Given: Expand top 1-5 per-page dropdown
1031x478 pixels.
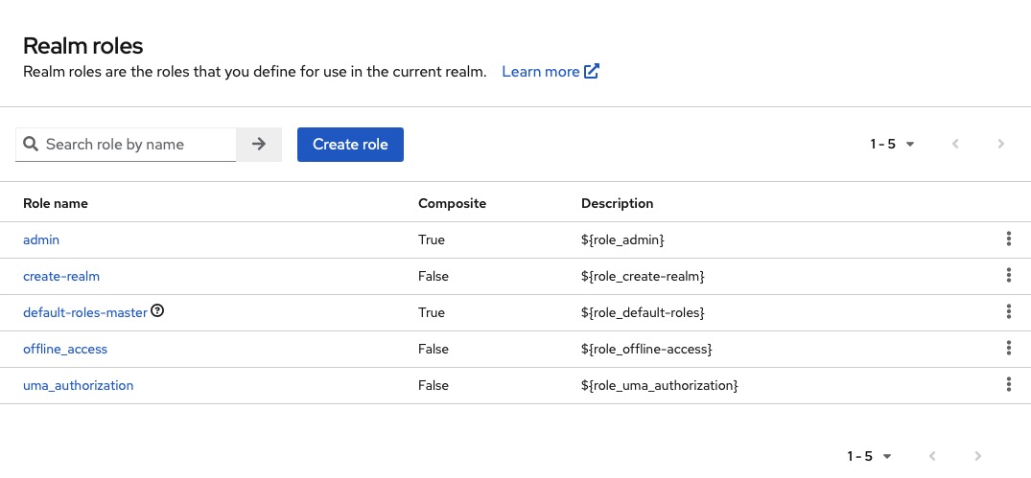Looking at the screenshot, I should (x=893, y=145).
